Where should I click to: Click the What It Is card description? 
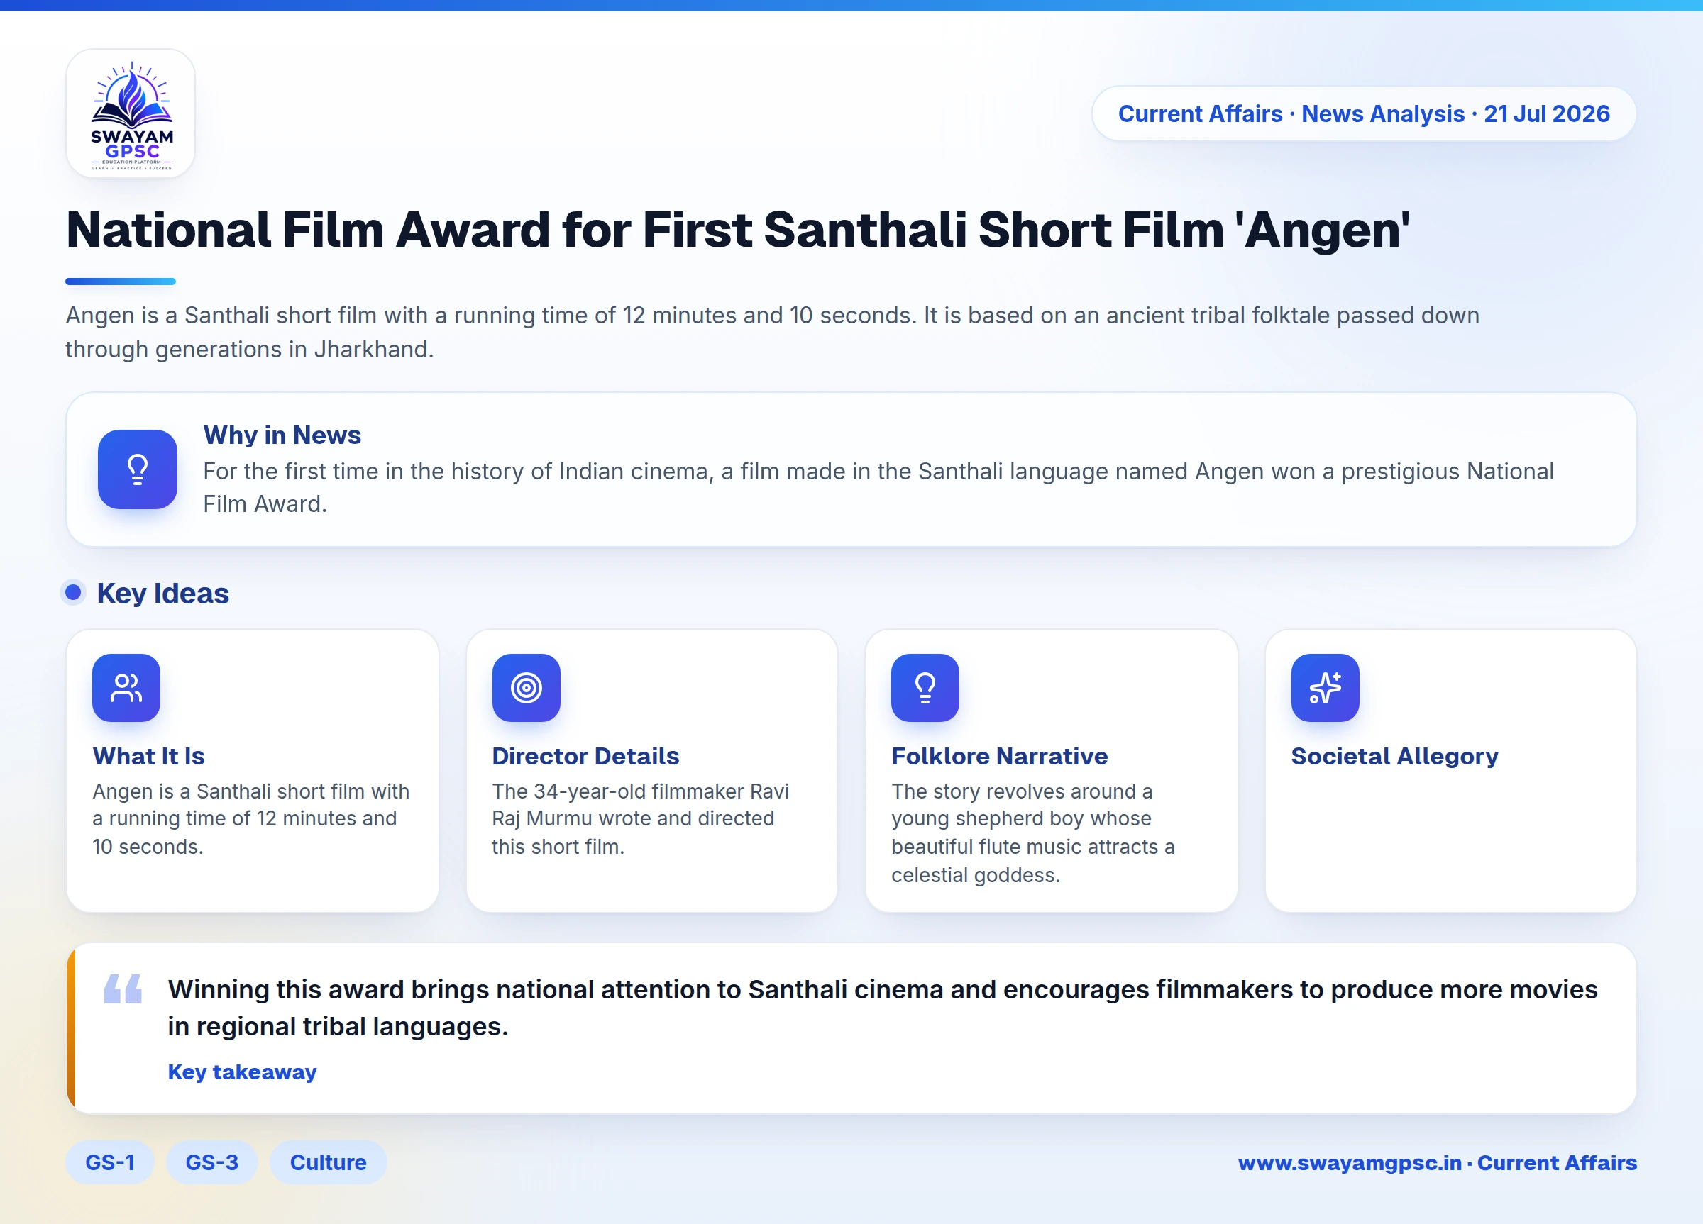[x=250, y=819]
